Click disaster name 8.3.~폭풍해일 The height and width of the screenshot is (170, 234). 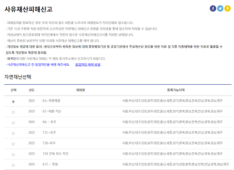pyautogui.click(x=51, y=101)
